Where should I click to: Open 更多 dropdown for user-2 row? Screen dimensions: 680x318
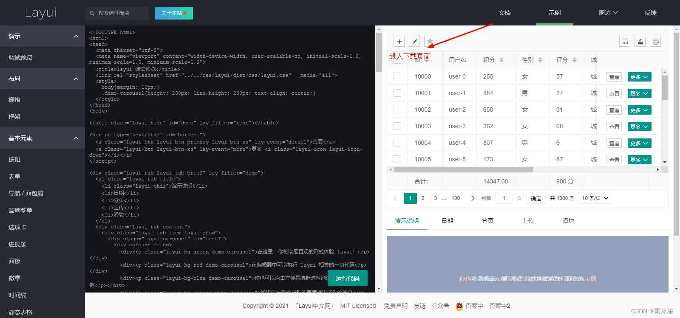coord(639,110)
